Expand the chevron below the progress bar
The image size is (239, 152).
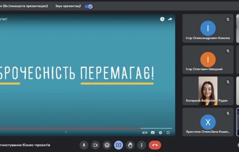(x=66, y=132)
